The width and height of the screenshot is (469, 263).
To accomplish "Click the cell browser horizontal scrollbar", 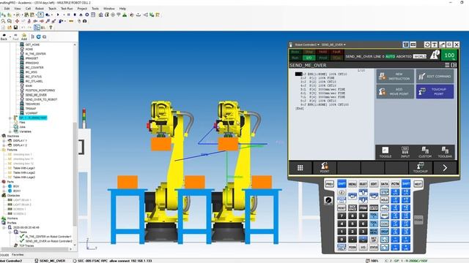I will coord(34,249).
